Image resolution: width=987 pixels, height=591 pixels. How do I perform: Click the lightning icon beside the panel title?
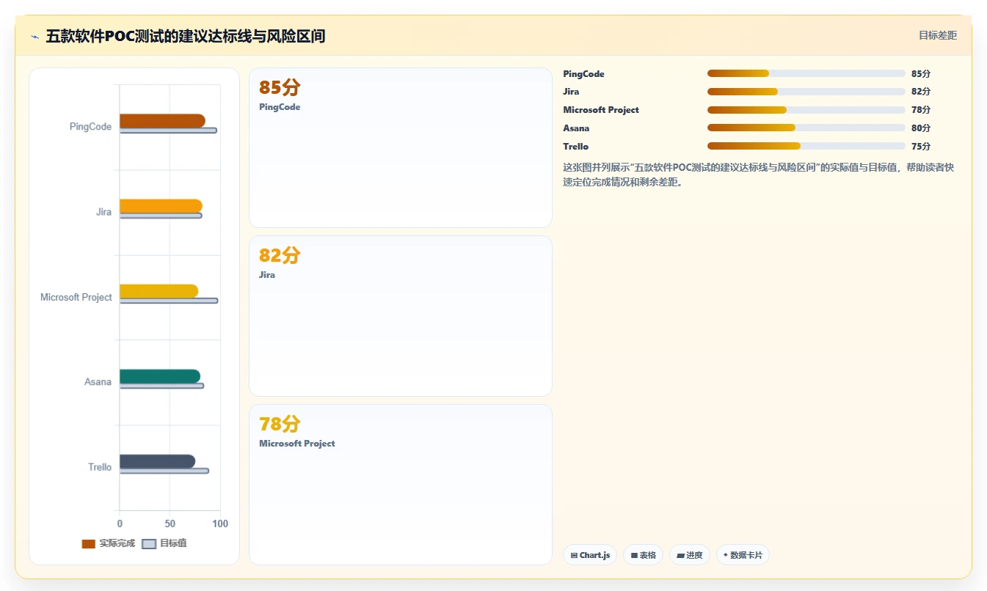click(35, 36)
